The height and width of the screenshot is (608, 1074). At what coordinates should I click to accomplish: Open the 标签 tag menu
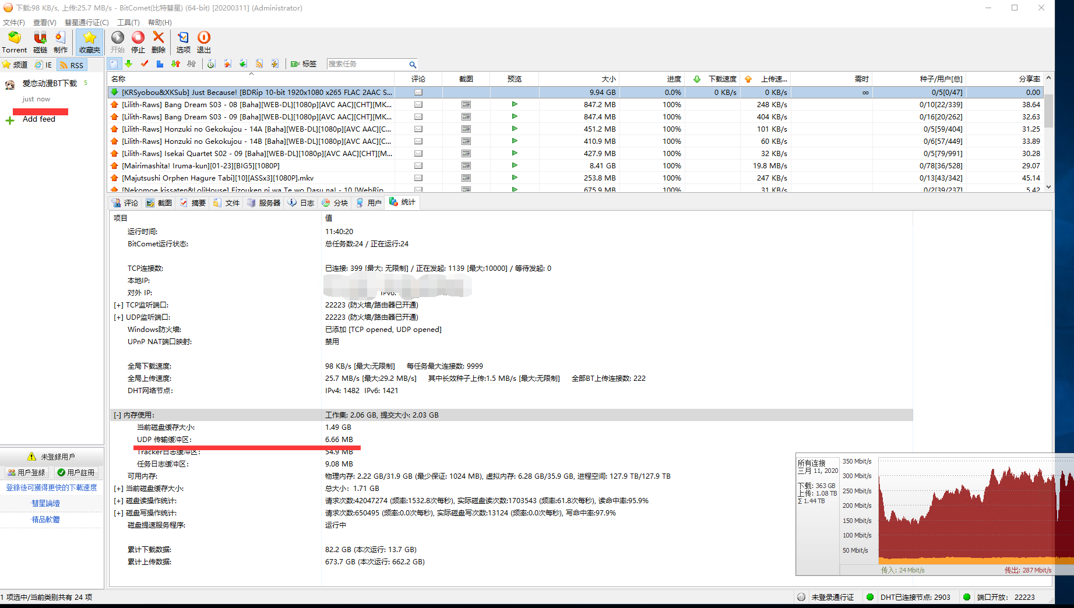304,64
